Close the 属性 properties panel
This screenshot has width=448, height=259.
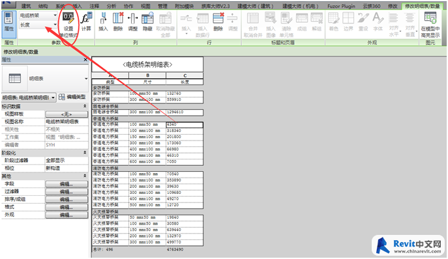85,60
